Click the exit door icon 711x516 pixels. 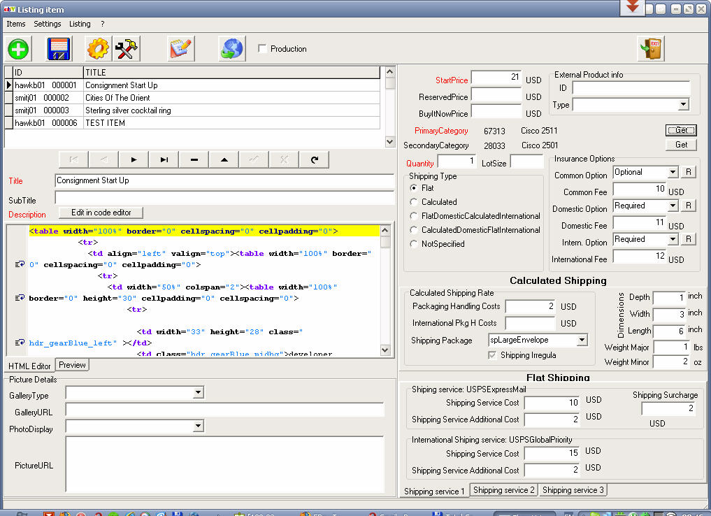[x=651, y=49]
